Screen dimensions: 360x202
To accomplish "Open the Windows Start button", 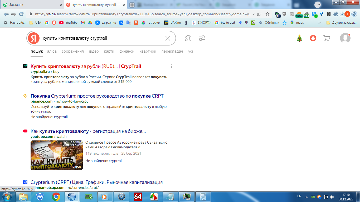I will (x=7, y=197).
